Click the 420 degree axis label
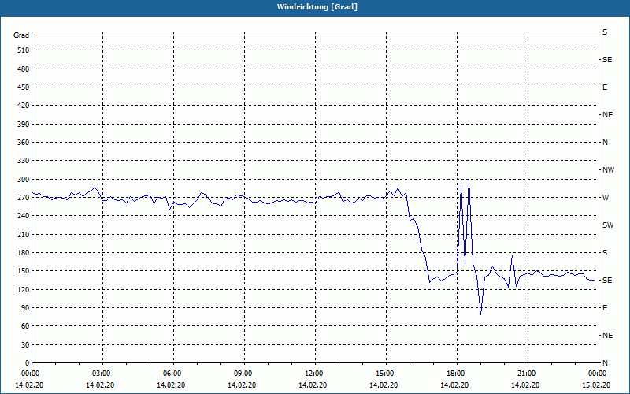The width and height of the screenshot is (630, 394). pyautogui.click(x=24, y=106)
